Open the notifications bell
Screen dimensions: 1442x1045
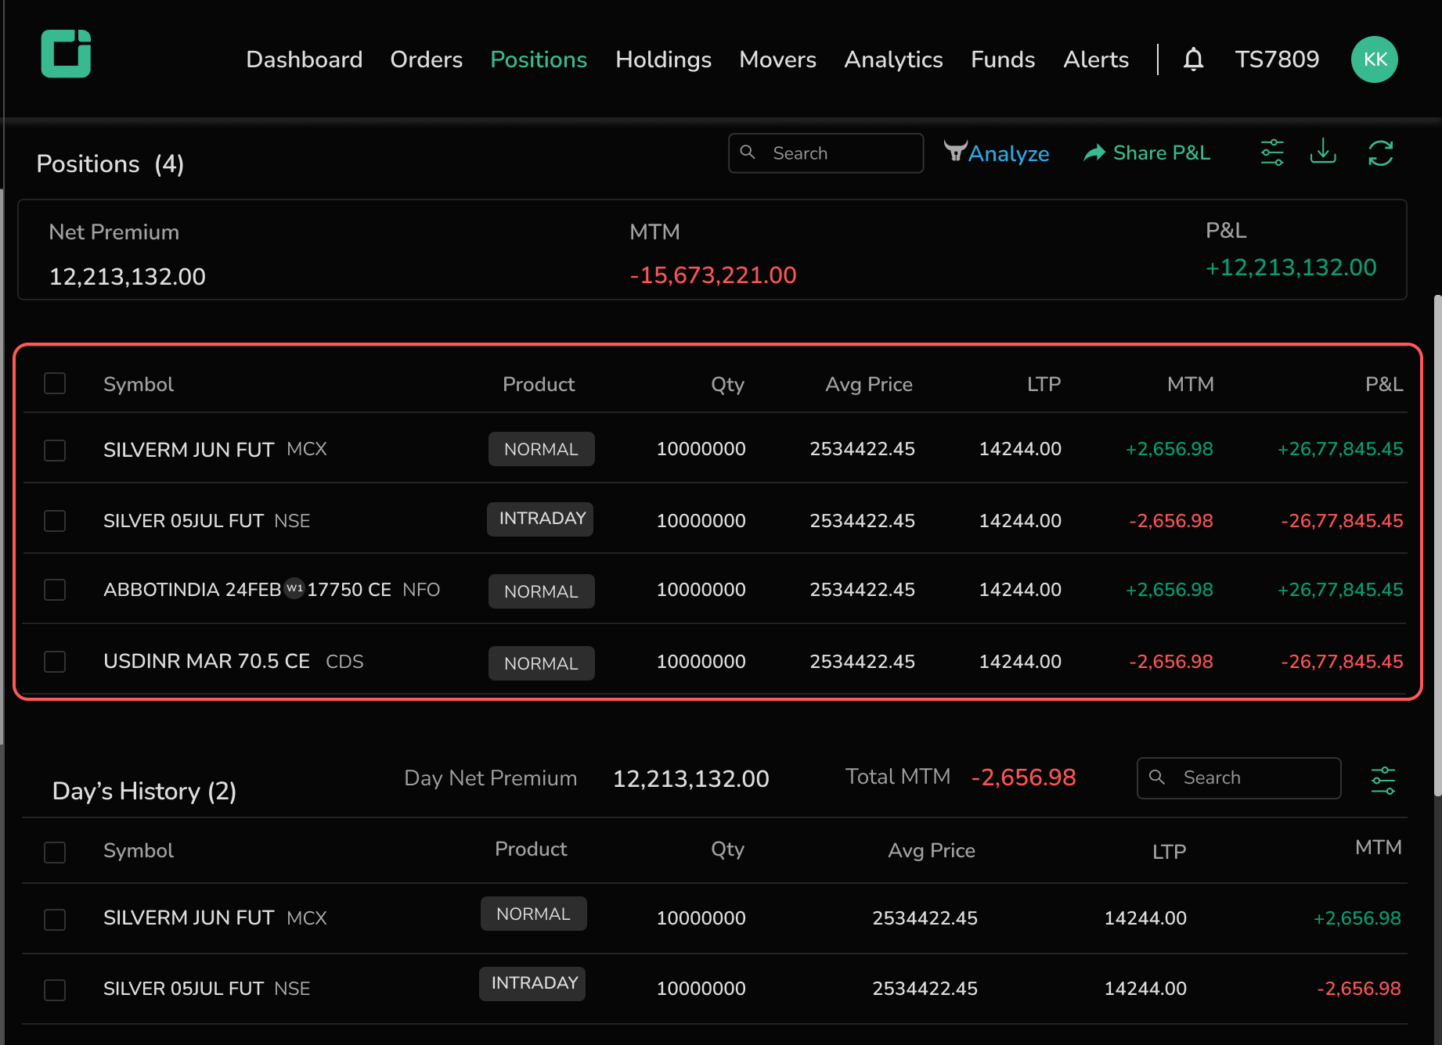click(1193, 59)
